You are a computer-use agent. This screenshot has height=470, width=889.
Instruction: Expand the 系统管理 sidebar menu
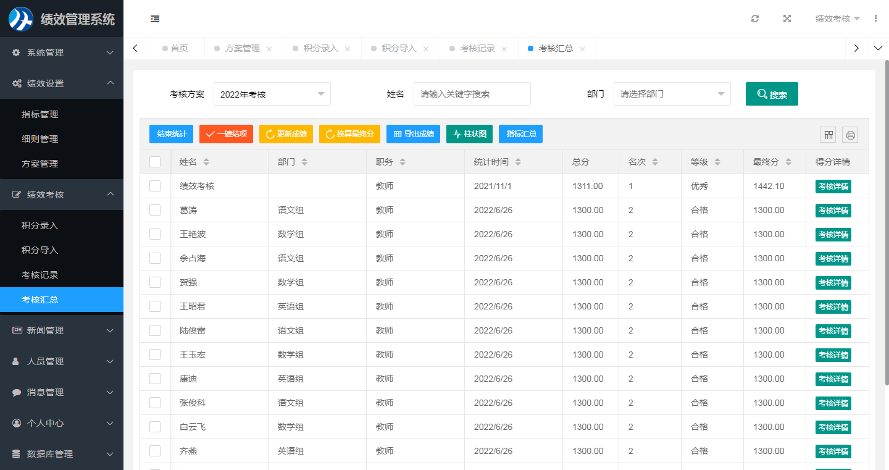pos(62,52)
